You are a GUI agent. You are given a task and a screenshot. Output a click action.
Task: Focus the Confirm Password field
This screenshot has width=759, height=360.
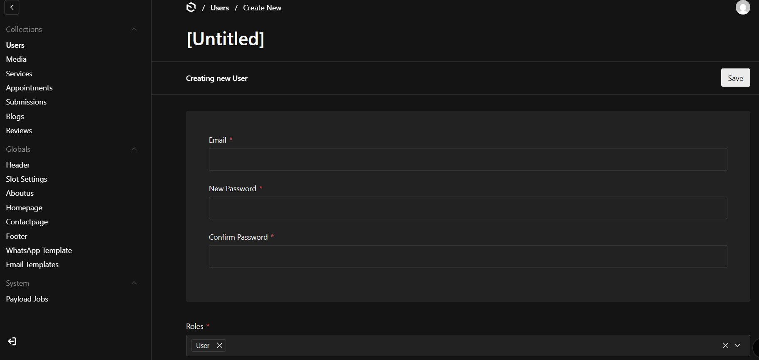coord(468,257)
